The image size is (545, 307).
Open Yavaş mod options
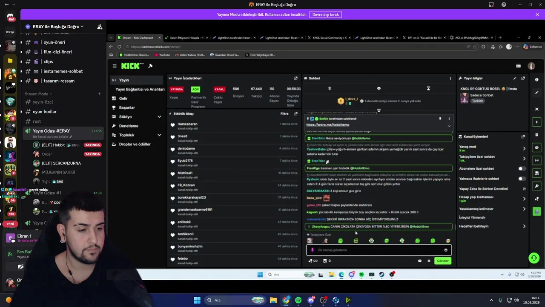point(524,148)
